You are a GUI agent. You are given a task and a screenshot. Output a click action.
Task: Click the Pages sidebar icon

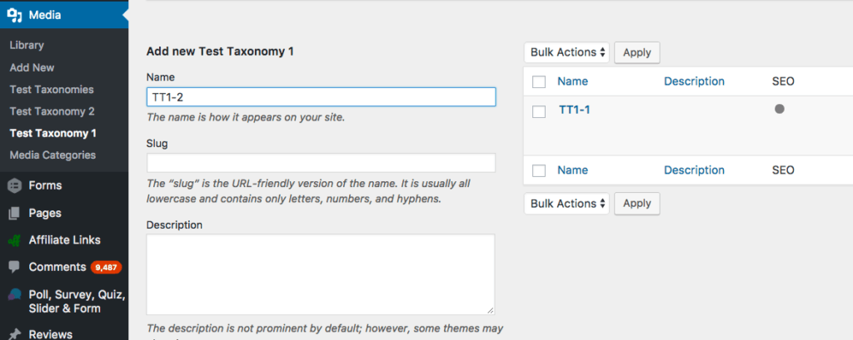coord(14,213)
